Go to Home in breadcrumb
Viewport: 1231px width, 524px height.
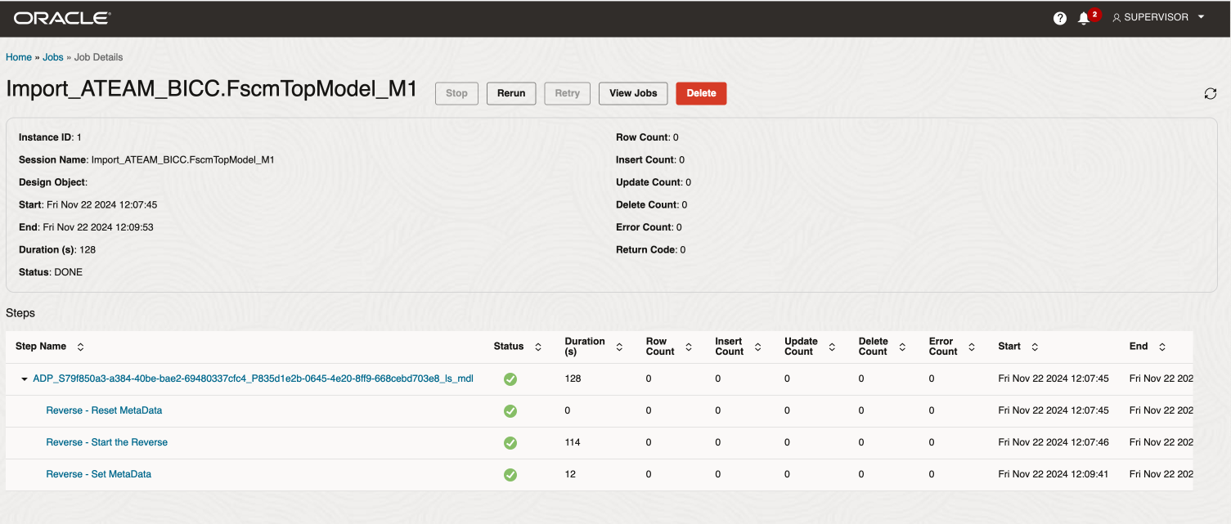pos(19,57)
